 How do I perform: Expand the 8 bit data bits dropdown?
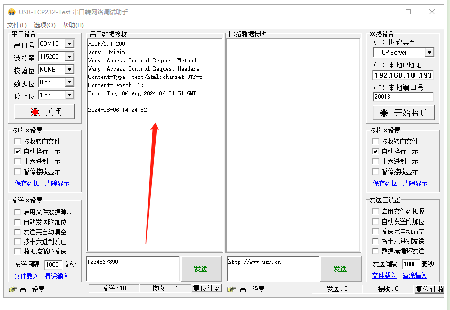pos(69,82)
